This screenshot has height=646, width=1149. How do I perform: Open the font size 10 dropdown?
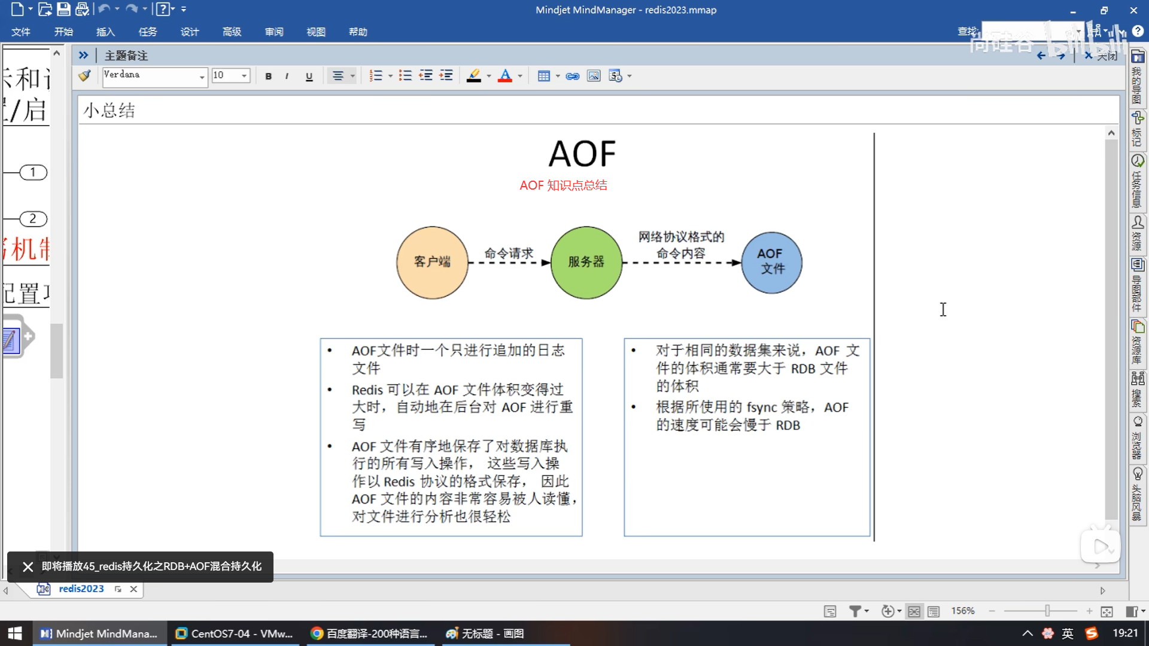[244, 76]
